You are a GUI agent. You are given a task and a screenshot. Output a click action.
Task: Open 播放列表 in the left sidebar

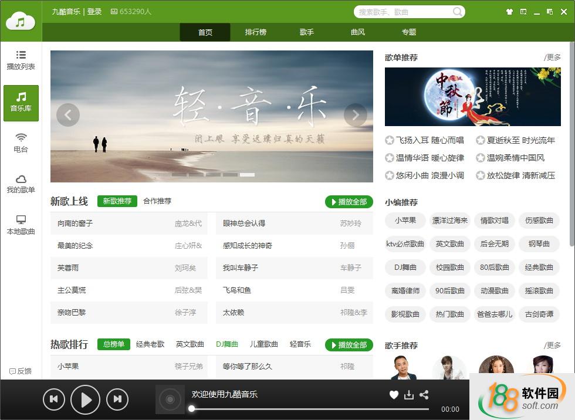(x=21, y=60)
